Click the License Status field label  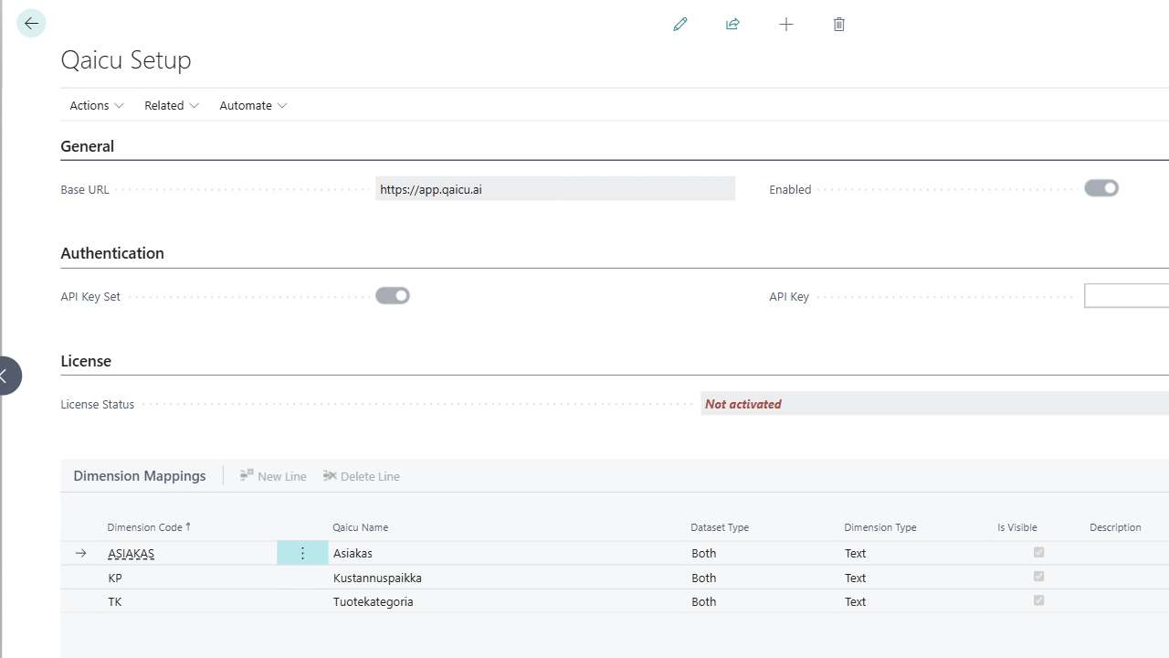point(98,404)
